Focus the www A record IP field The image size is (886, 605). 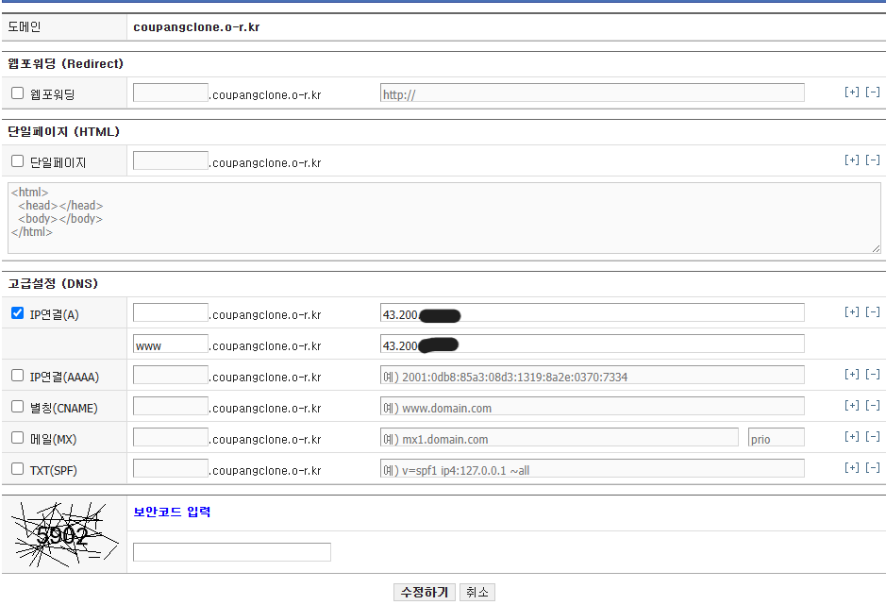[x=593, y=344]
